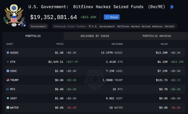Click the total balance $19,352,881.64
The width and height of the screenshot is (188, 114).
53,17
